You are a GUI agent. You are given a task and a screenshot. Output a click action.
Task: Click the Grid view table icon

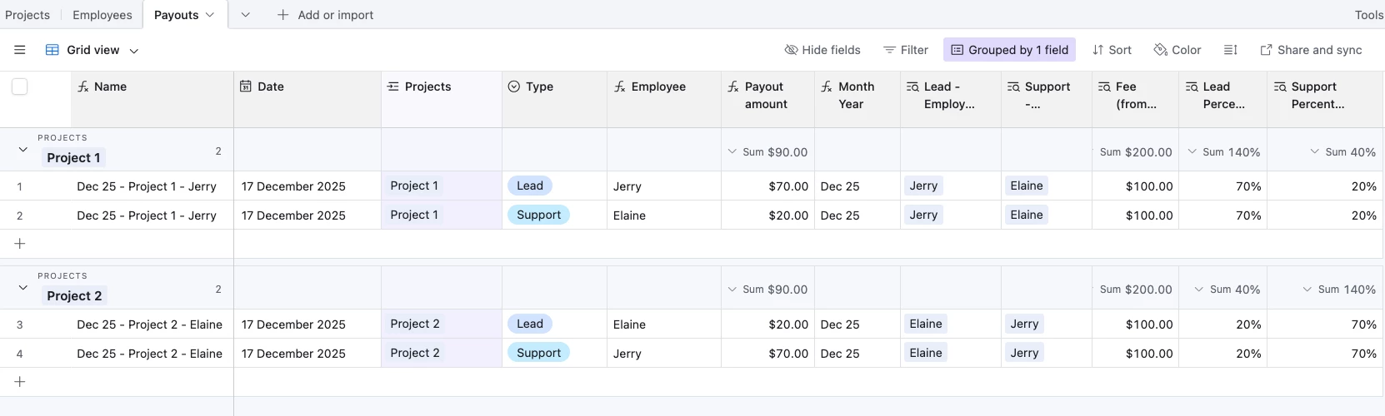click(52, 50)
